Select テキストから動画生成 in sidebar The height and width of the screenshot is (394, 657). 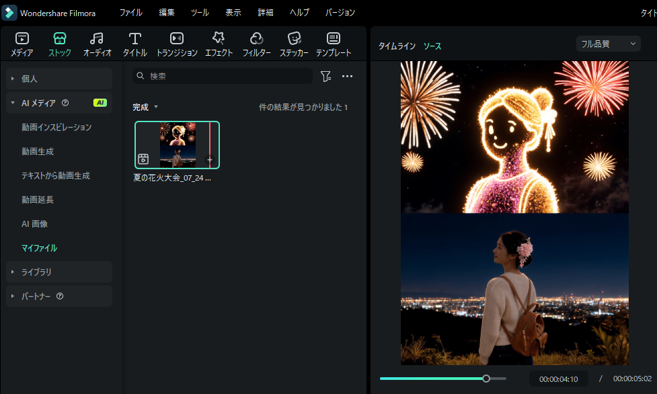click(x=56, y=176)
